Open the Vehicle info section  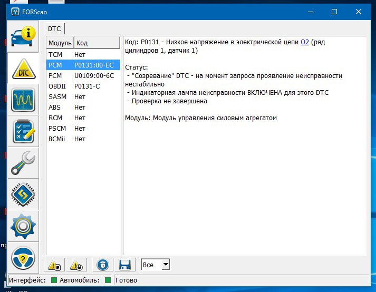coord(23,37)
